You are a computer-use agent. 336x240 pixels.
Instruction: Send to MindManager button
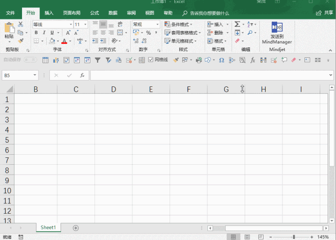[277, 33]
